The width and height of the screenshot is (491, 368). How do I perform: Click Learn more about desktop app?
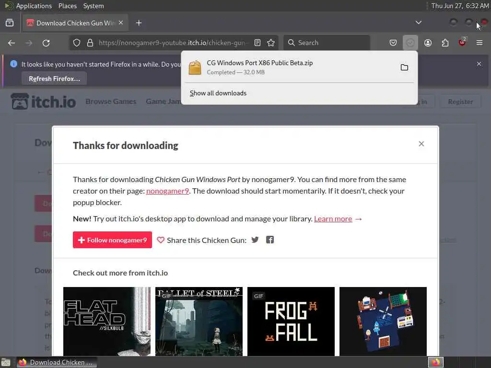tap(333, 218)
